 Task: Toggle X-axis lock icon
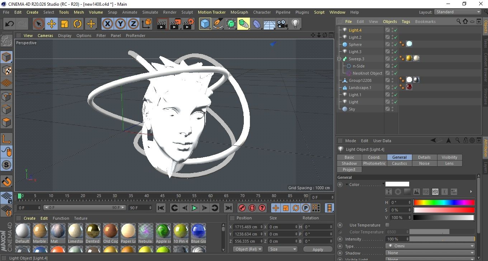[107, 24]
